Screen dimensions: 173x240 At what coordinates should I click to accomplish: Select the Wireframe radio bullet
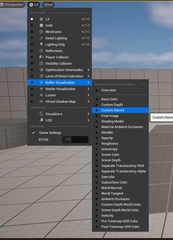click(x=32, y=32)
